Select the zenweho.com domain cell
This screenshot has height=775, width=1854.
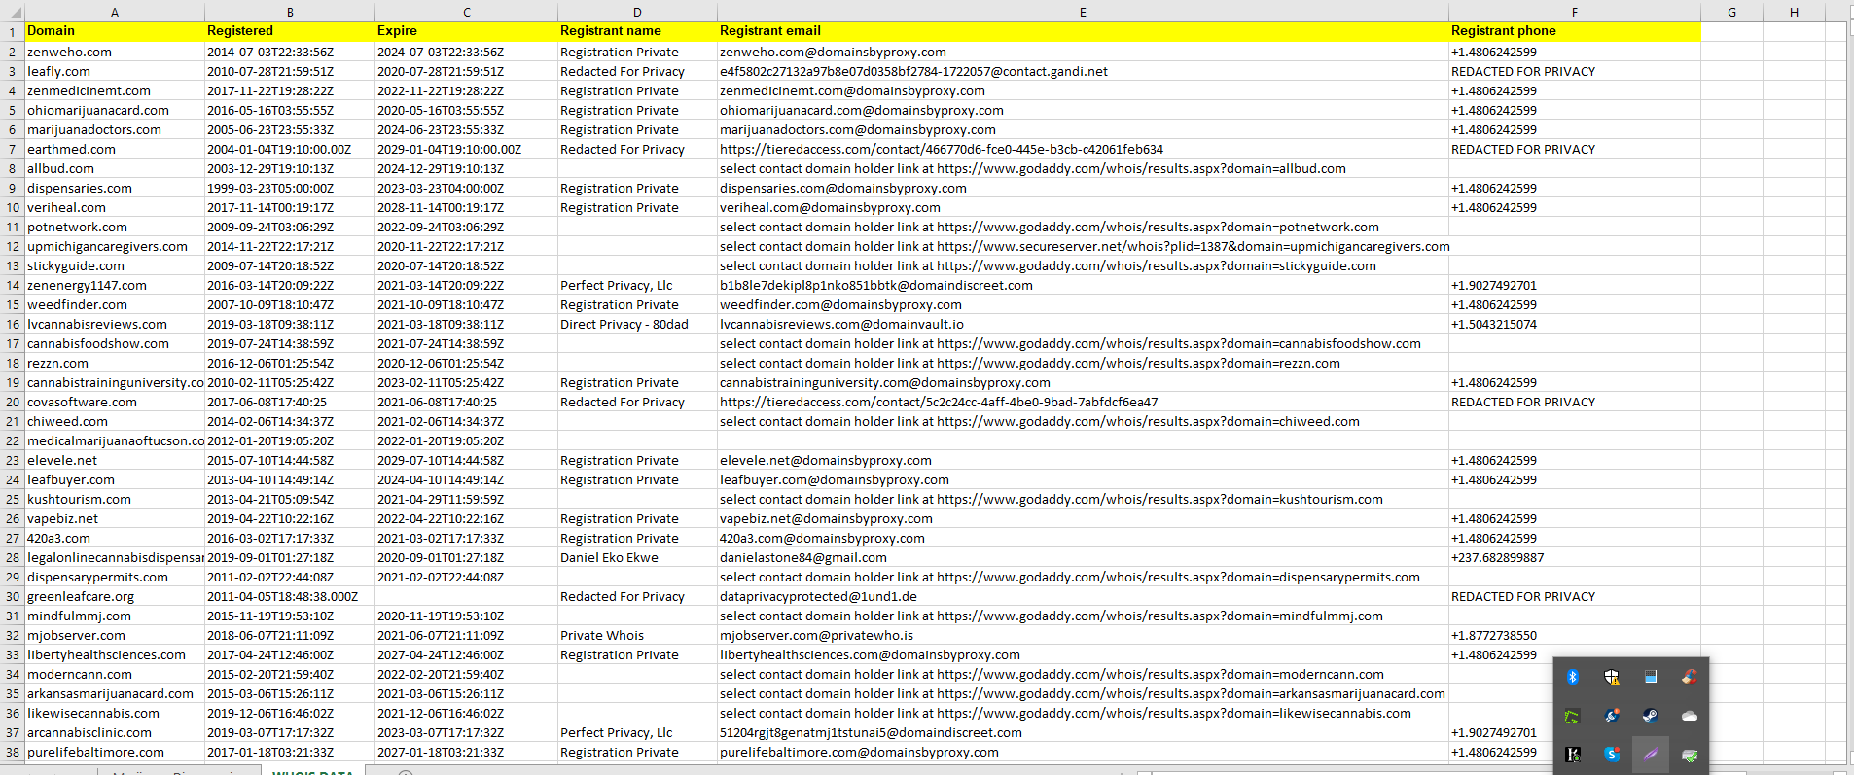point(115,52)
